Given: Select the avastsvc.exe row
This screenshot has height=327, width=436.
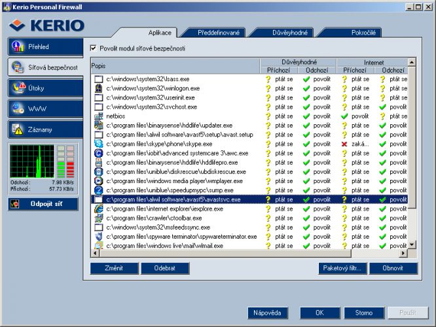Looking at the screenshot, I should [x=249, y=199].
